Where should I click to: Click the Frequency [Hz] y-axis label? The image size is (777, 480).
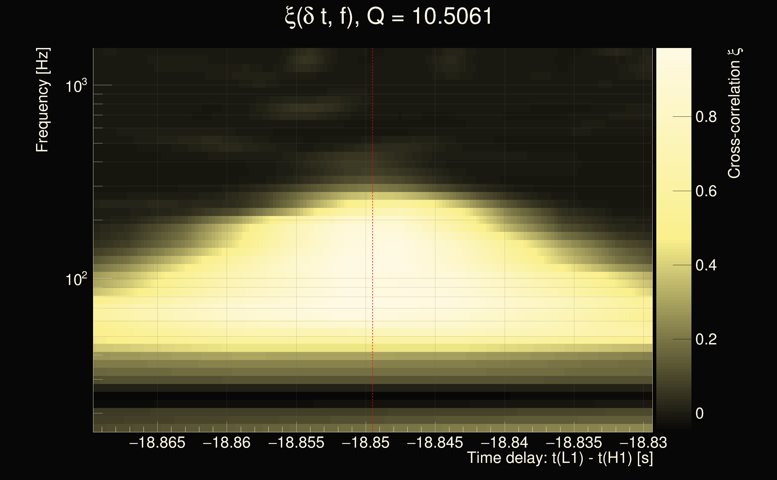coord(42,100)
